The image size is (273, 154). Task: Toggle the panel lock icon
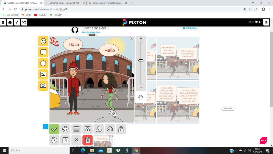click(121, 129)
